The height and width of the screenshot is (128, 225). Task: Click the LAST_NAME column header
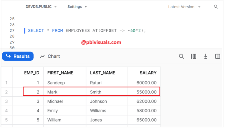(x=103, y=73)
